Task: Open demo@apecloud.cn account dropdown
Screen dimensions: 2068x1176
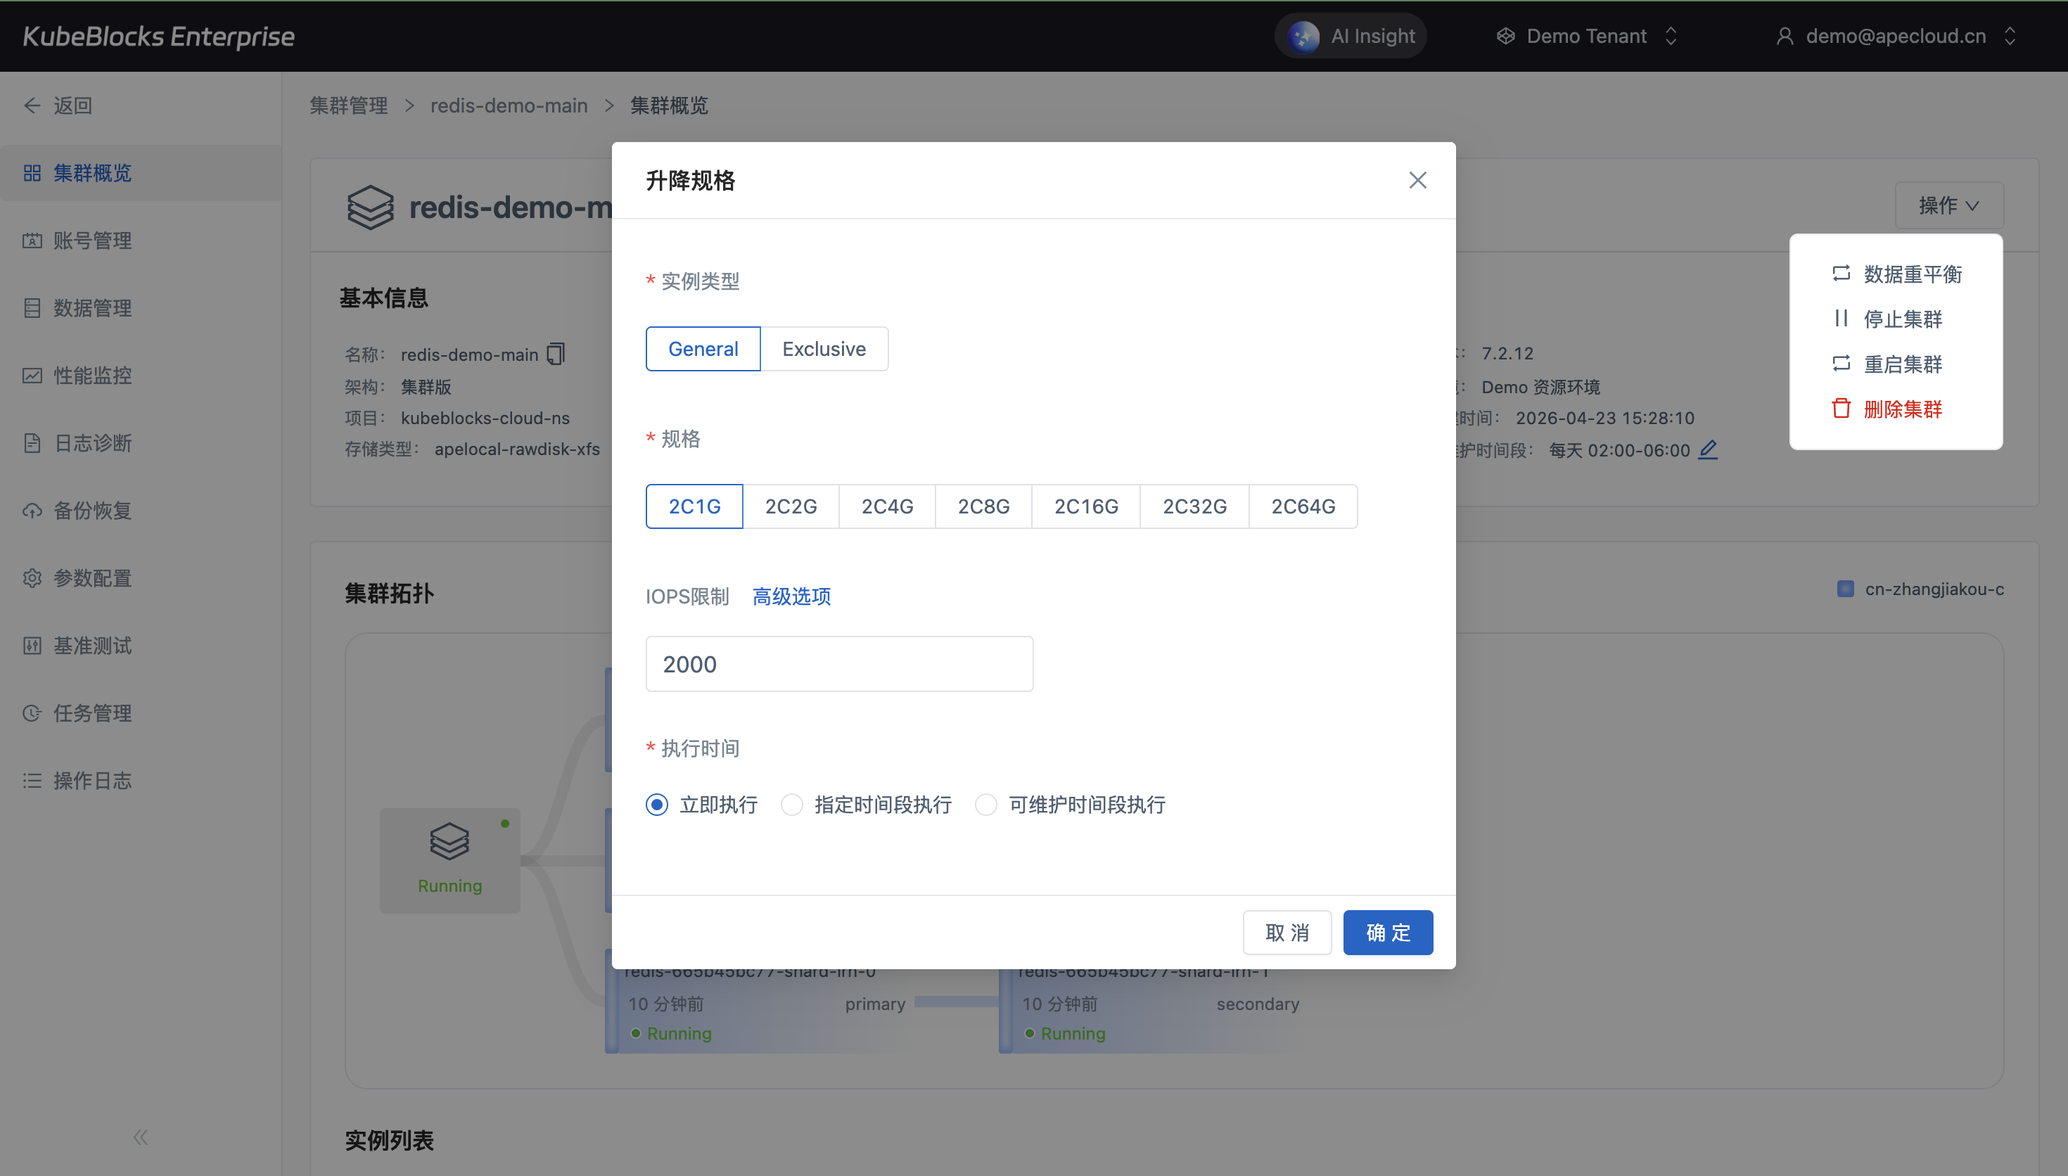Action: pyautogui.click(x=1895, y=37)
